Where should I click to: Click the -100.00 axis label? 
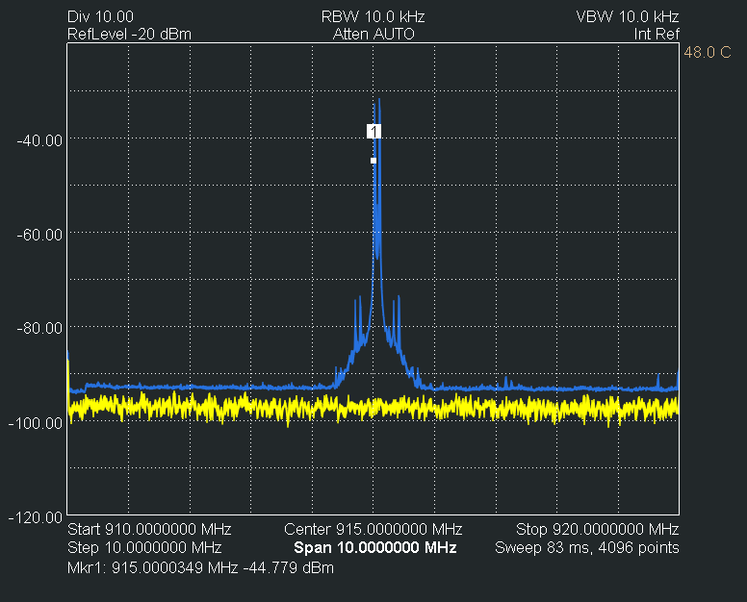click(36, 423)
